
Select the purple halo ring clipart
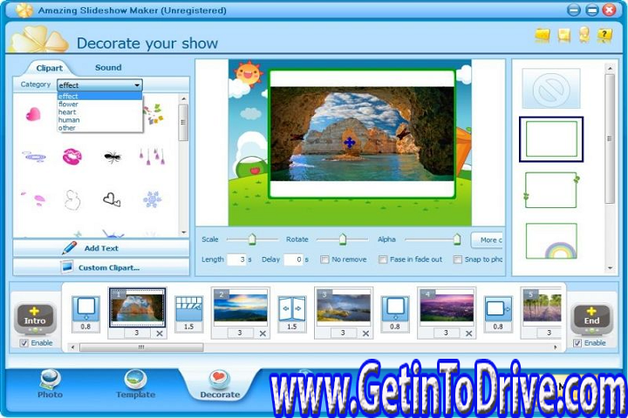[34, 157]
